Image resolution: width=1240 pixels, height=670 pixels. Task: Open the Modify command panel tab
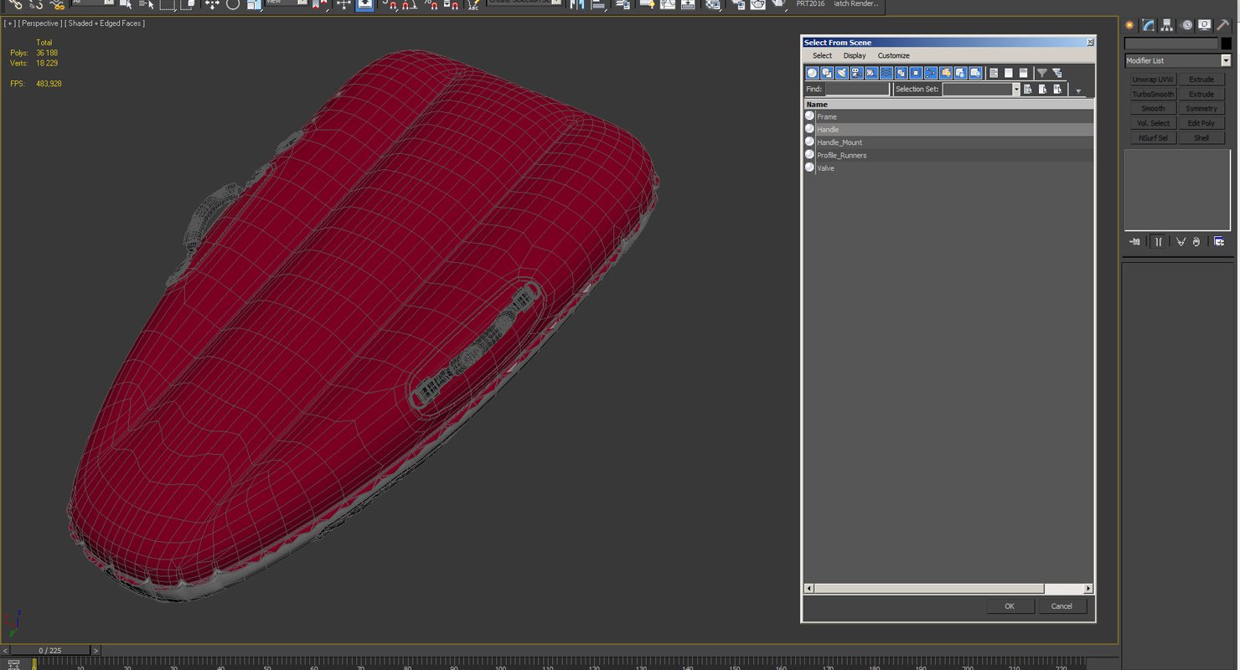tap(1148, 25)
